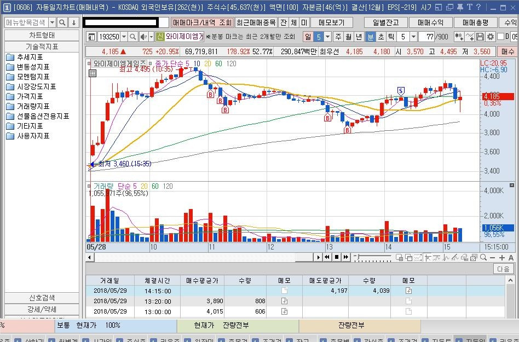Image resolution: width=519 pixels, height=342 pixels.
Task: Select the 일 (daily) period toggle
Action: [x=308, y=37]
